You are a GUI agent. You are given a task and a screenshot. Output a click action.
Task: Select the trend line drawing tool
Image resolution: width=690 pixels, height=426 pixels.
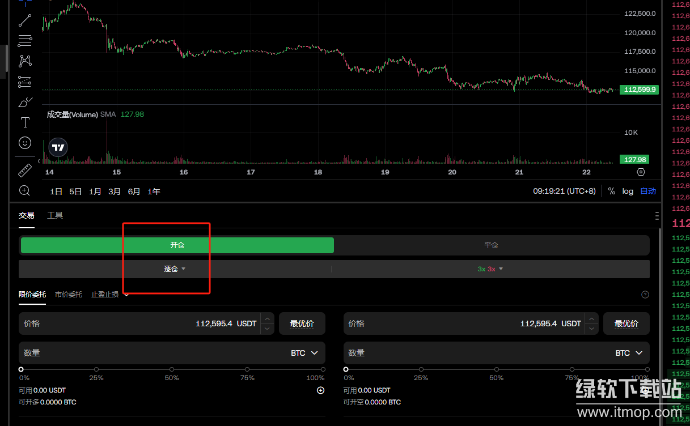[25, 21]
